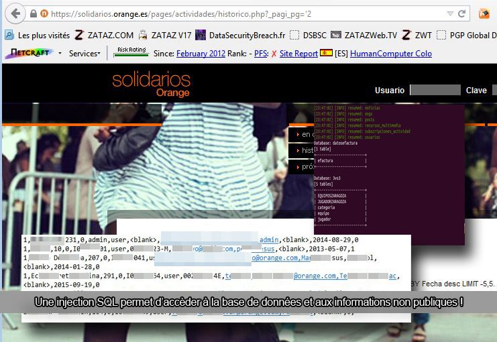
Task: Click the ZATAZWeb.TV favicon
Action: point(335,35)
